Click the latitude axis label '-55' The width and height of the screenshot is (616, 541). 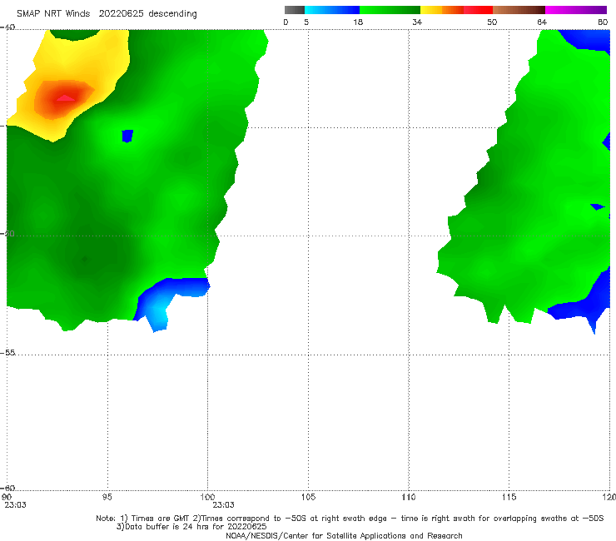[7, 352]
